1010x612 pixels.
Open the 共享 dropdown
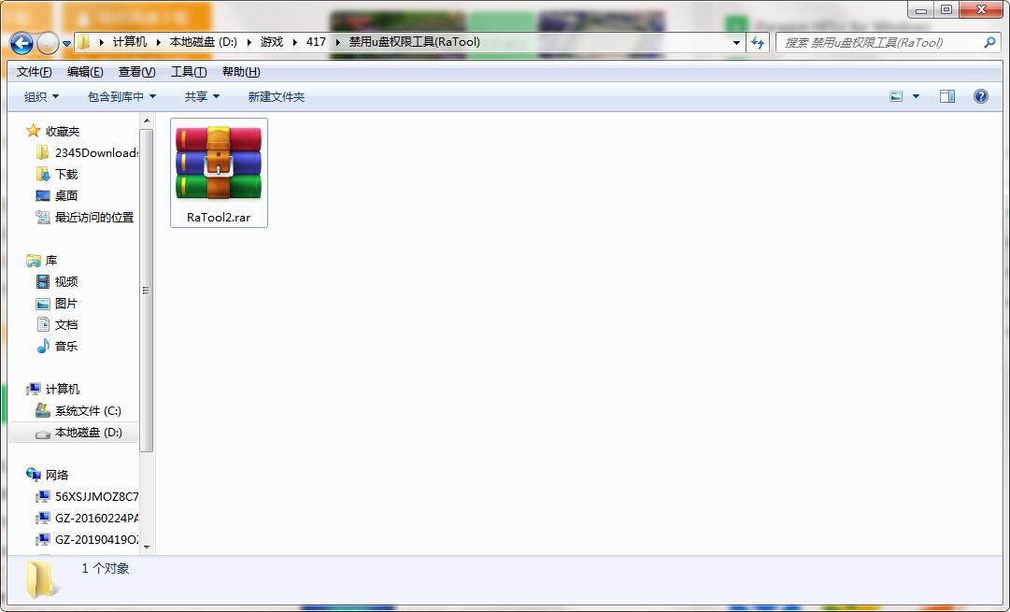202,96
